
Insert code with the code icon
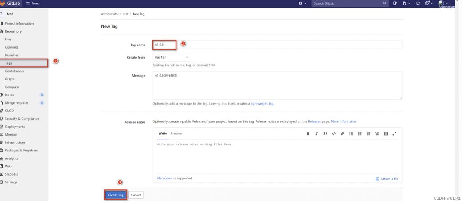[x=334, y=133]
